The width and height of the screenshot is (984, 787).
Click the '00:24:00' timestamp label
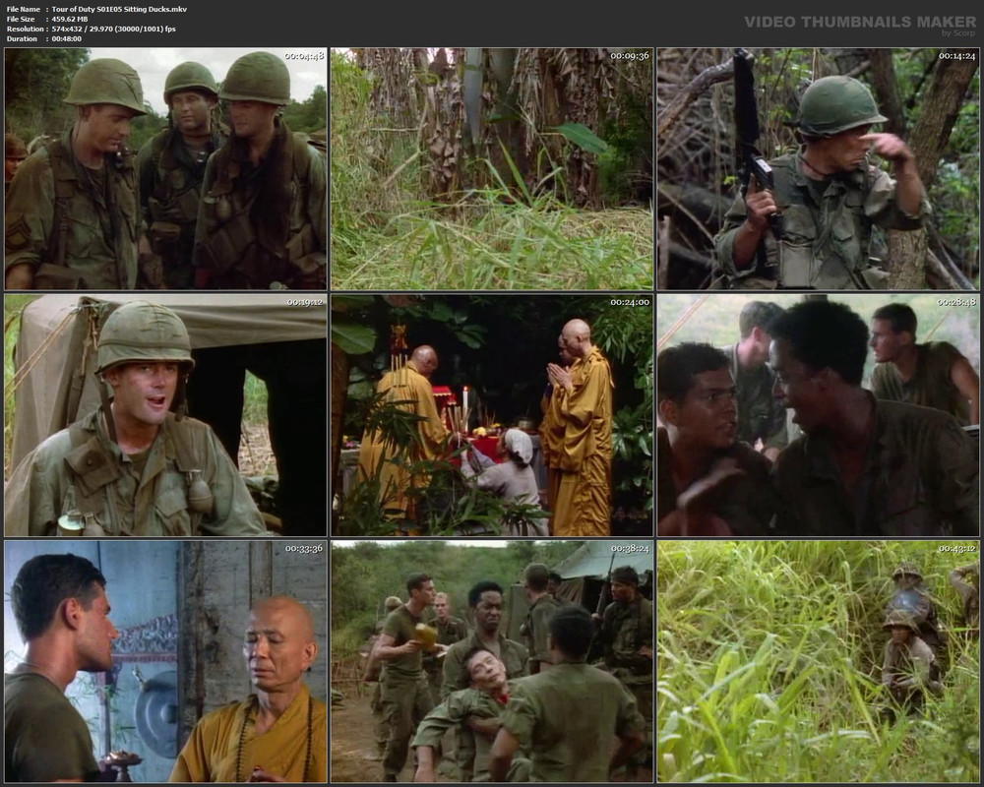click(630, 302)
